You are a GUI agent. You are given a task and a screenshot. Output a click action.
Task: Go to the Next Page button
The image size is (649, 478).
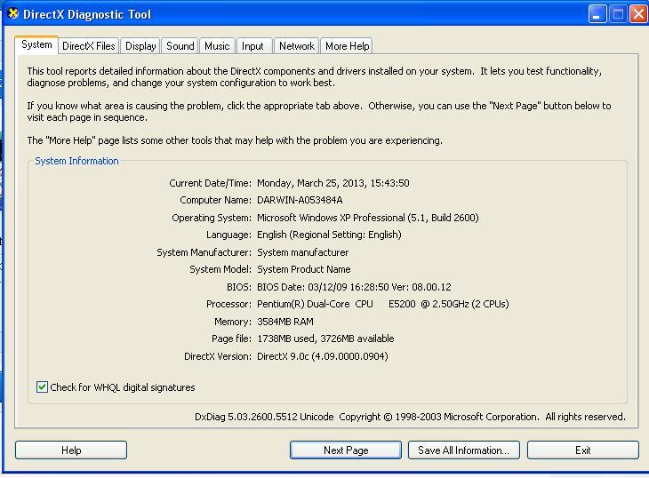(346, 450)
